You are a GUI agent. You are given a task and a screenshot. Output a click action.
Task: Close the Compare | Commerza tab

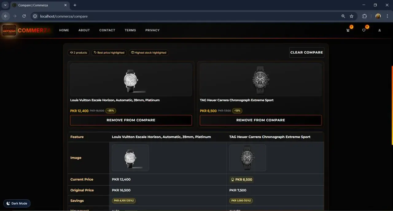tap(65, 5)
